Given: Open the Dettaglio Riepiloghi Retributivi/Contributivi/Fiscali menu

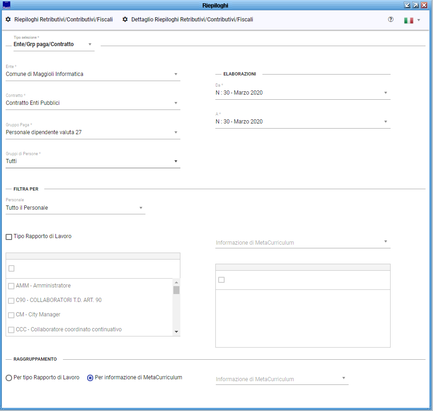Looking at the screenshot, I should (192, 20).
